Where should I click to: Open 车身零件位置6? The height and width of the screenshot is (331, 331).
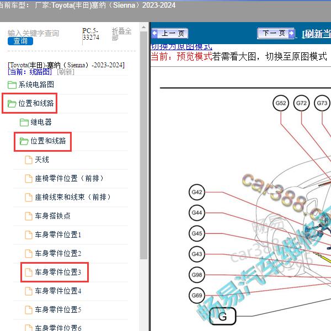pyautogui.click(x=58, y=328)
